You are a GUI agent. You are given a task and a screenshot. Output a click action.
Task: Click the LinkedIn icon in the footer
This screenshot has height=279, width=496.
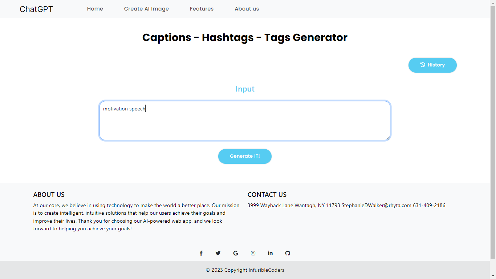[270, 253]
